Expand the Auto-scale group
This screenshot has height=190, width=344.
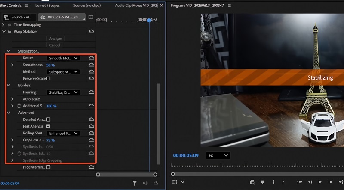click(12, 99)
